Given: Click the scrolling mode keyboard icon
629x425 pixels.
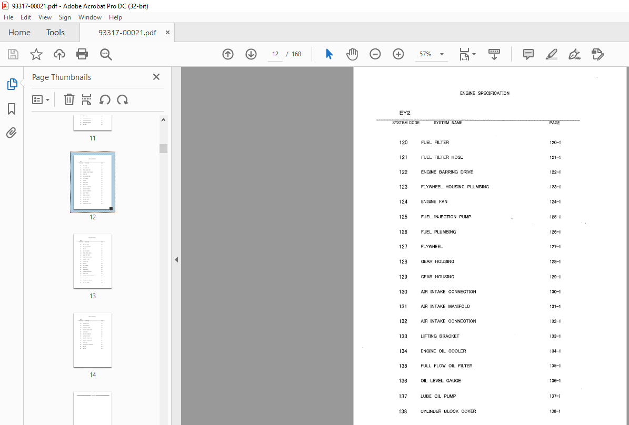Looking at the screenshot, I should point(494,54).
